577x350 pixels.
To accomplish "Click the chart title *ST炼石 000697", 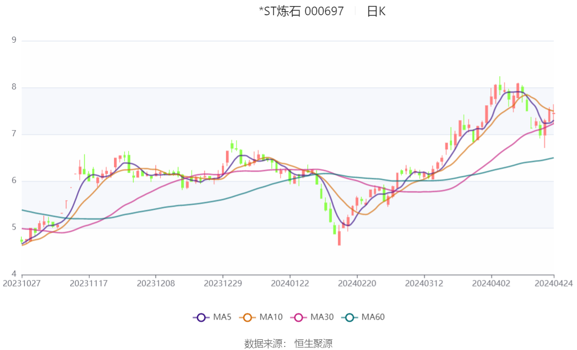I will point(301,11).
